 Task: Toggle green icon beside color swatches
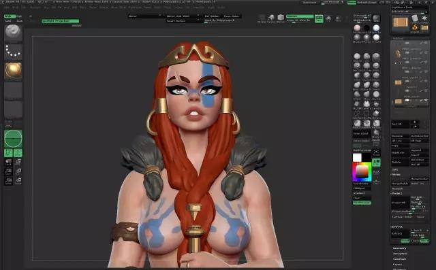pos(376,163)
